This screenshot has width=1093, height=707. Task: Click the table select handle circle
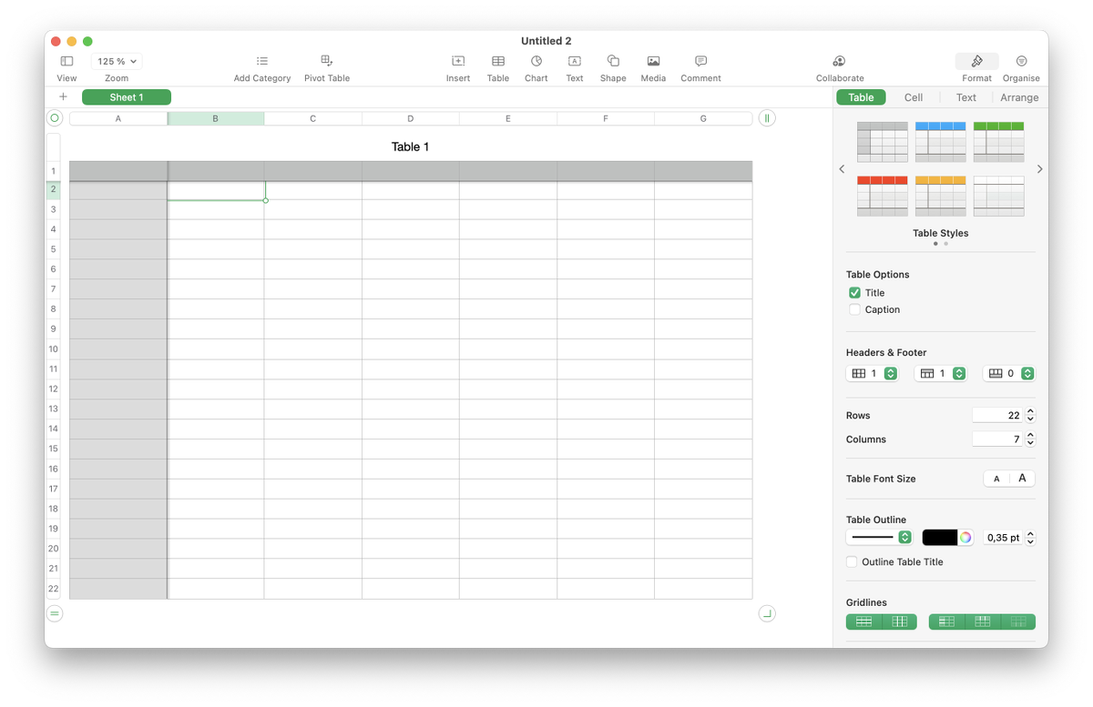(x=55, y=118)
